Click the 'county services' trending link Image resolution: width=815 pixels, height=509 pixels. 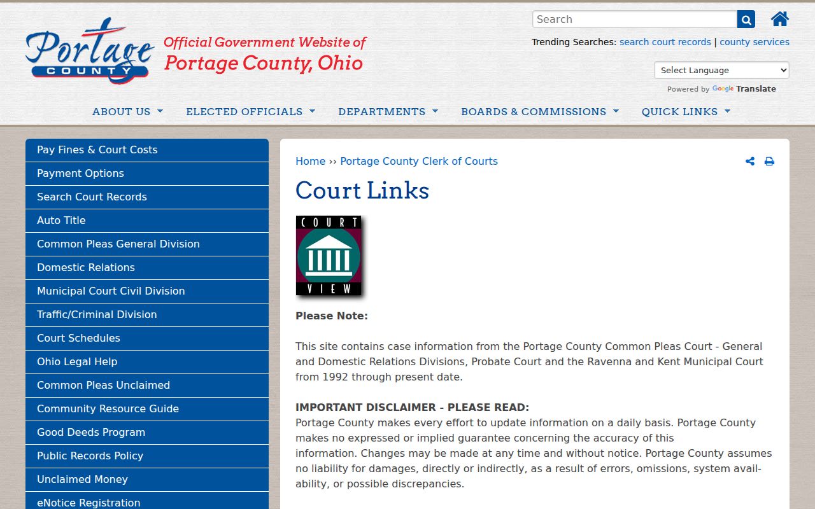pos(755,42)
